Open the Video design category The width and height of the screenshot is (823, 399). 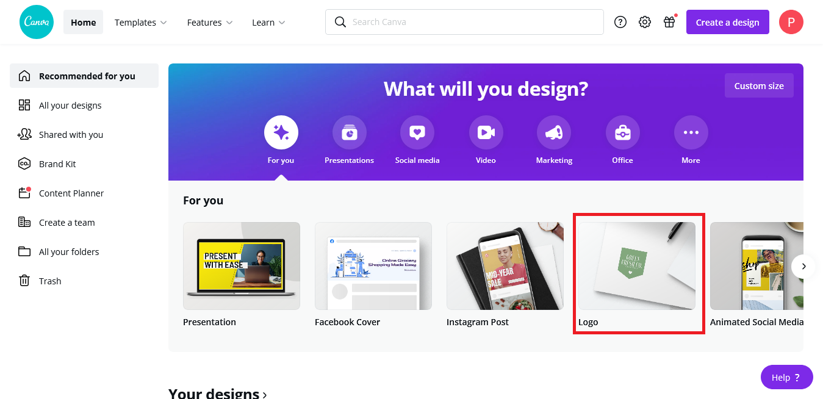[486, 132]
